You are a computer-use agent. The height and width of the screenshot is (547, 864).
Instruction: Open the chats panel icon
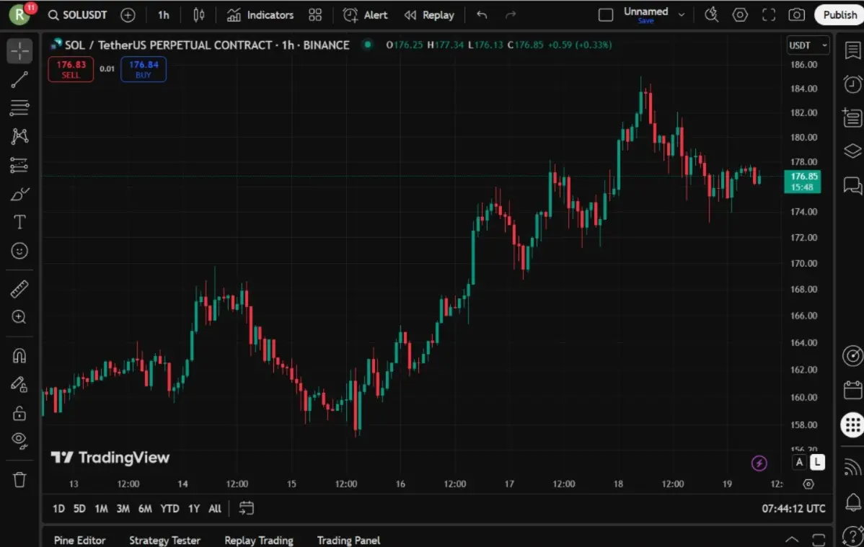click(x=852, y=185)
